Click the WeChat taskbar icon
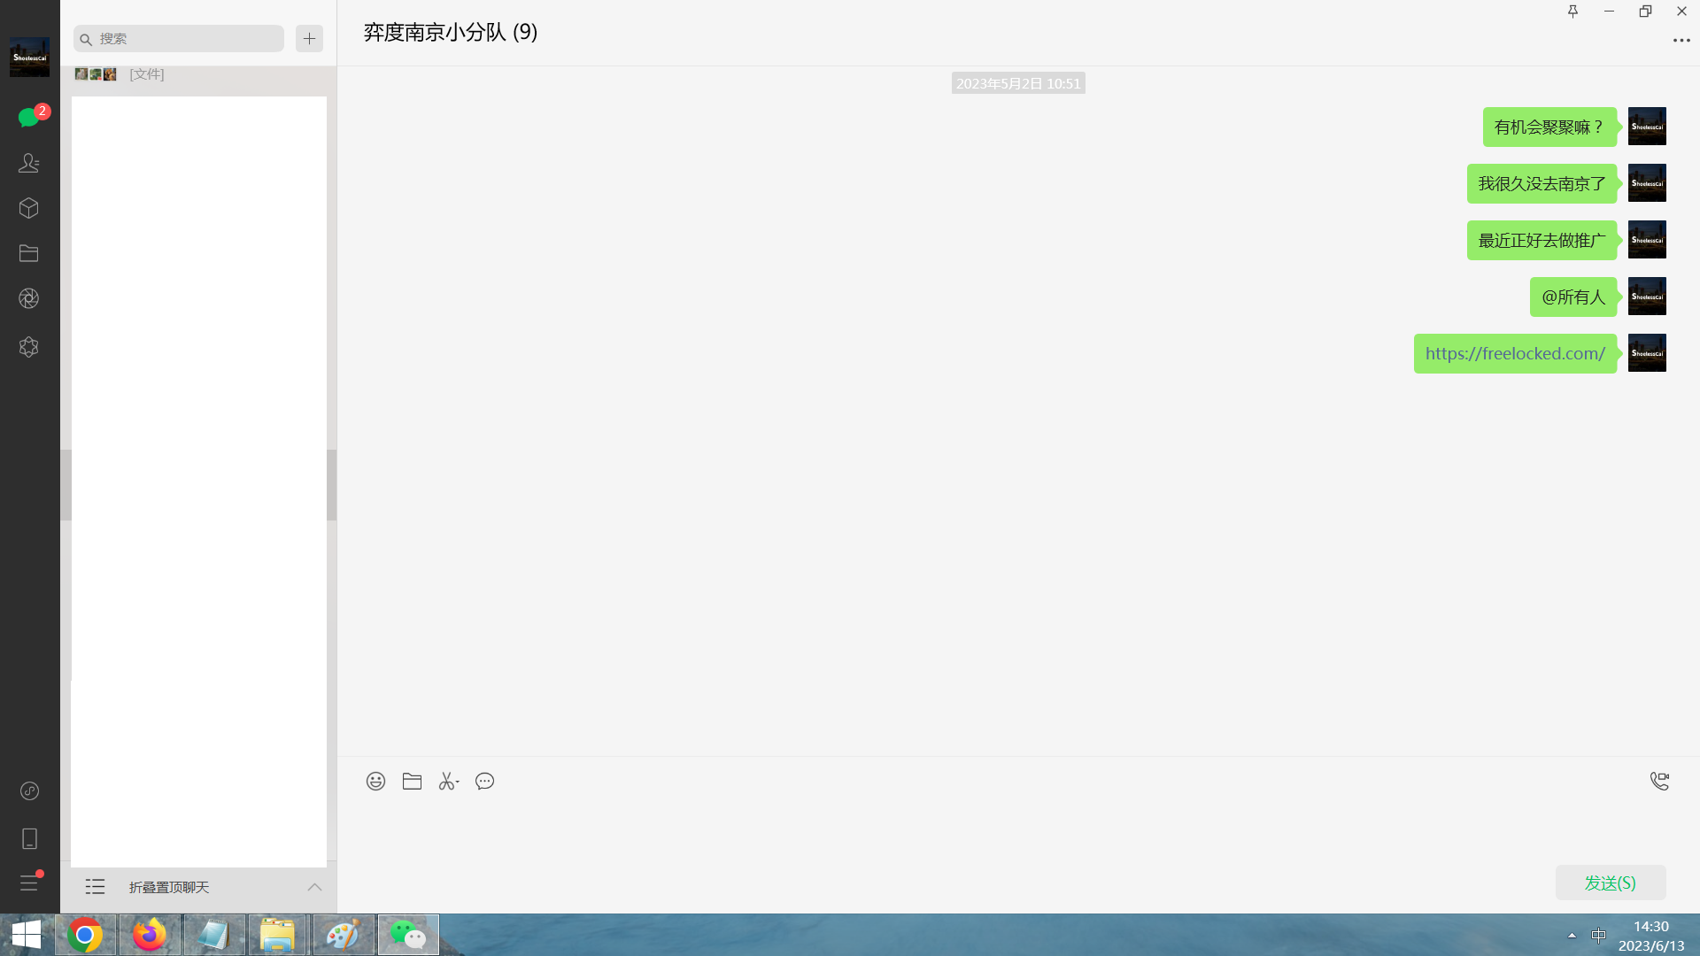This screenshot has width=1700, height=956. click(x=408, y=935)
